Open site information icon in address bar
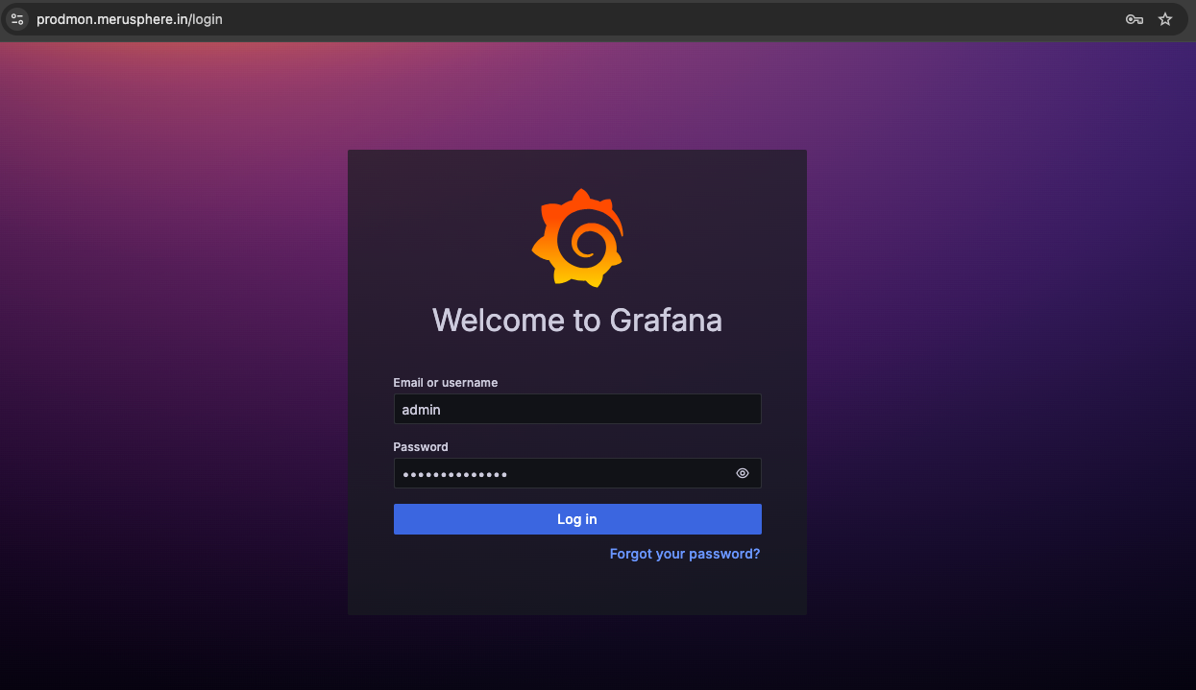Image resolution: width=1196 pixels, height=690 pixels. click(17, 19)
